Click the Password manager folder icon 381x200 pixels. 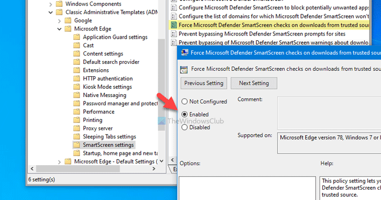click(77, 104)
